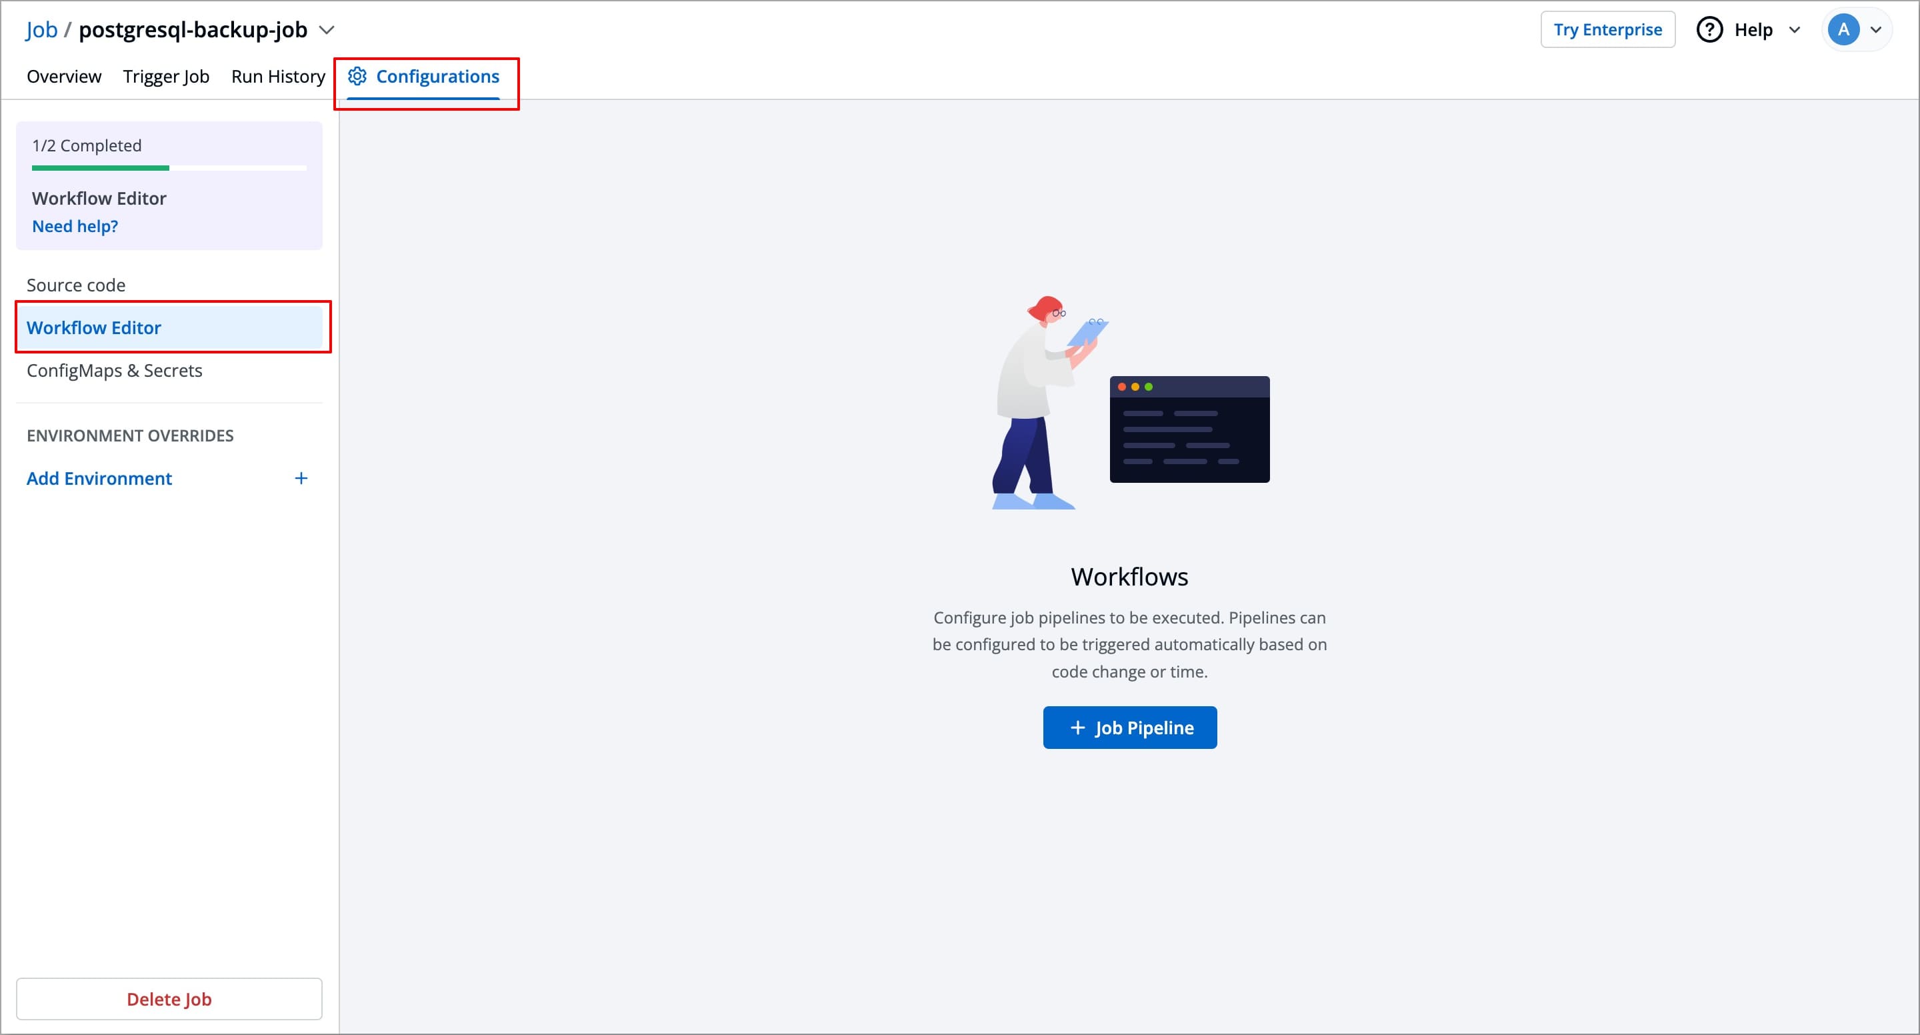1920x1035 pixels.
Task: Select ConfigMaps & Secrets in sidebar
Action: 114,370
